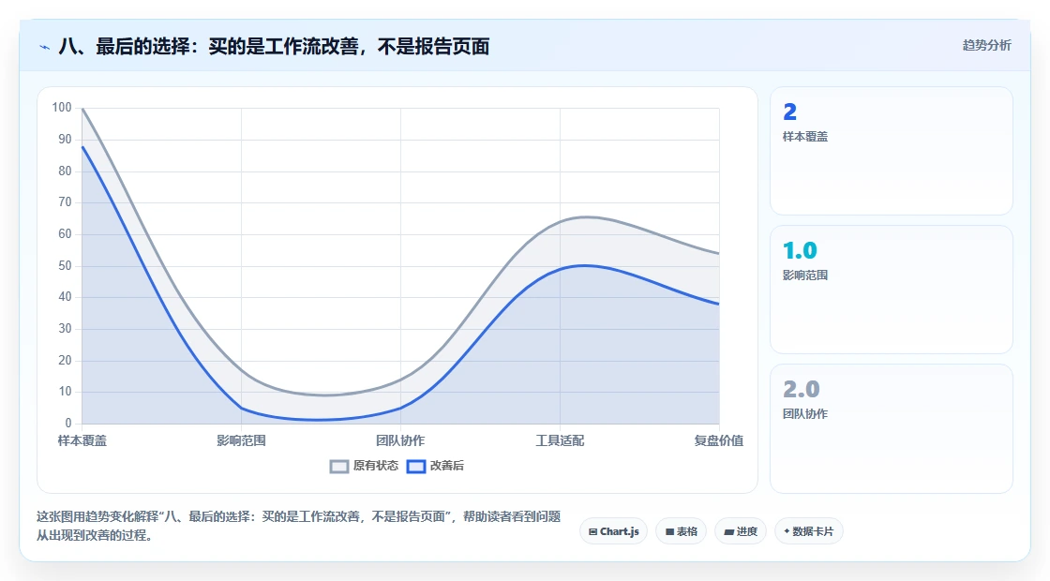This screenshot has width=1050, height=581.
Task: Click the small icon inside the Chart.js tag
Action: click(593, 532)
